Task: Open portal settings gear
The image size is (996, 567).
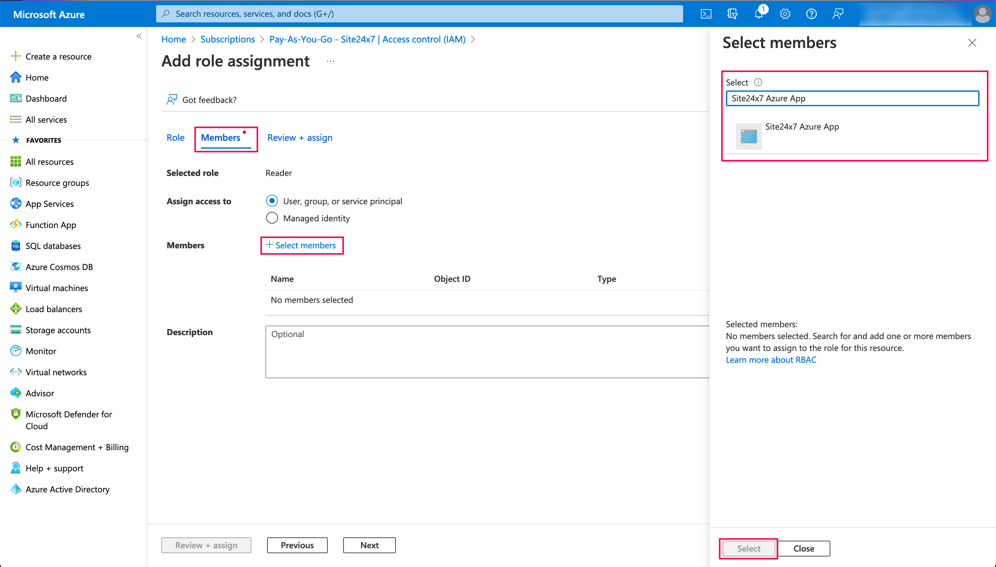Action: [785, 13]
